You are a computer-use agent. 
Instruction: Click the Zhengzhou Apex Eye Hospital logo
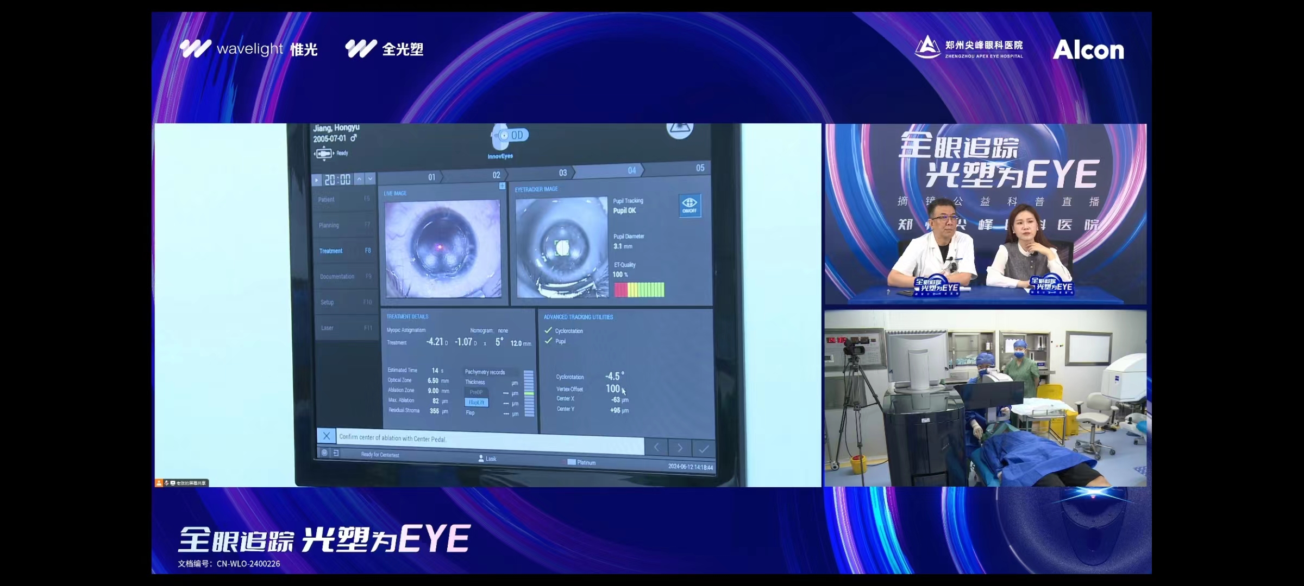coord(969,47)
